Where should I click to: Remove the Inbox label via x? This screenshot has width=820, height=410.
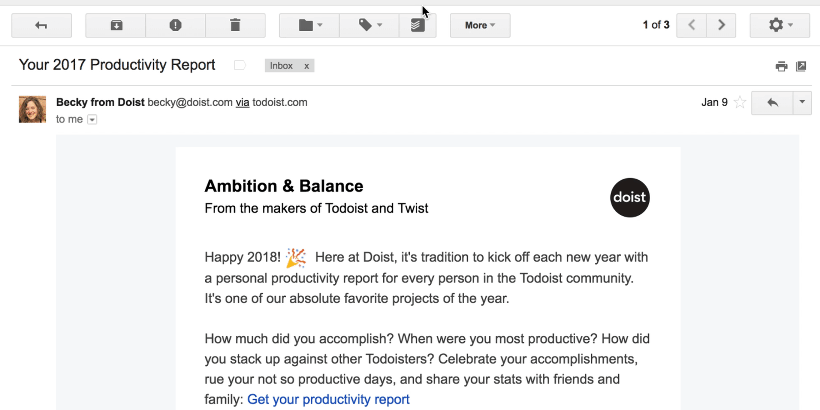pyautogui.click(x=306, y=66)
